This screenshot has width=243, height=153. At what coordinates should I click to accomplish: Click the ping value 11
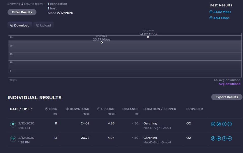coord(56,123)
